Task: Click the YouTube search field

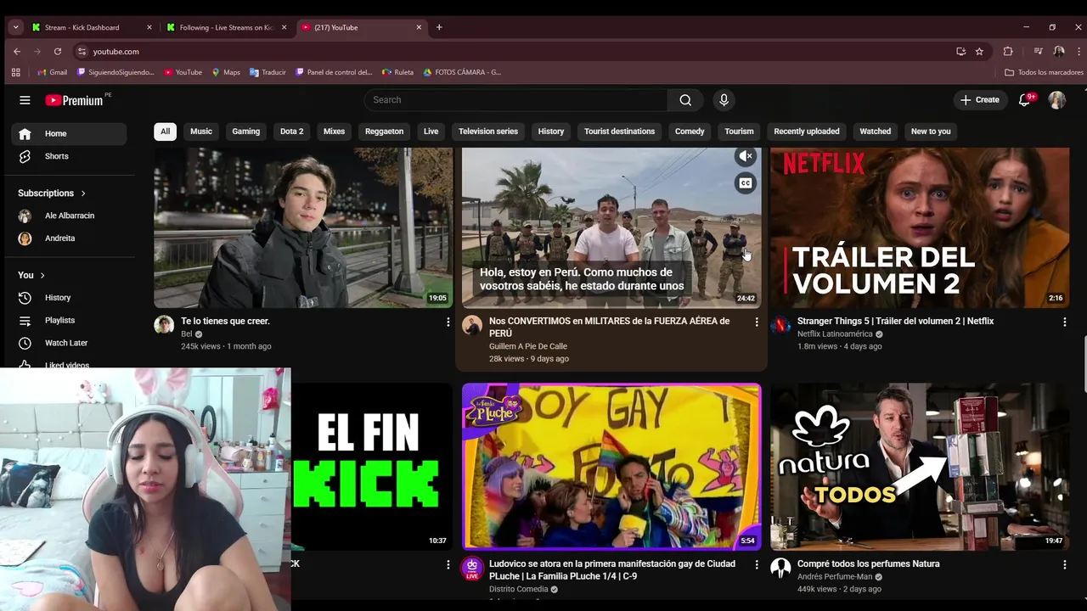Action: tap(516, 100)
